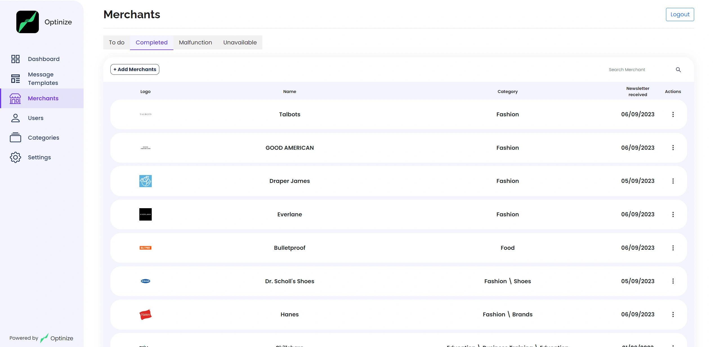This screenshot has height=347, width=713.
Task: Click the Optinize logo in sidebar
Action: pos(28,22)
